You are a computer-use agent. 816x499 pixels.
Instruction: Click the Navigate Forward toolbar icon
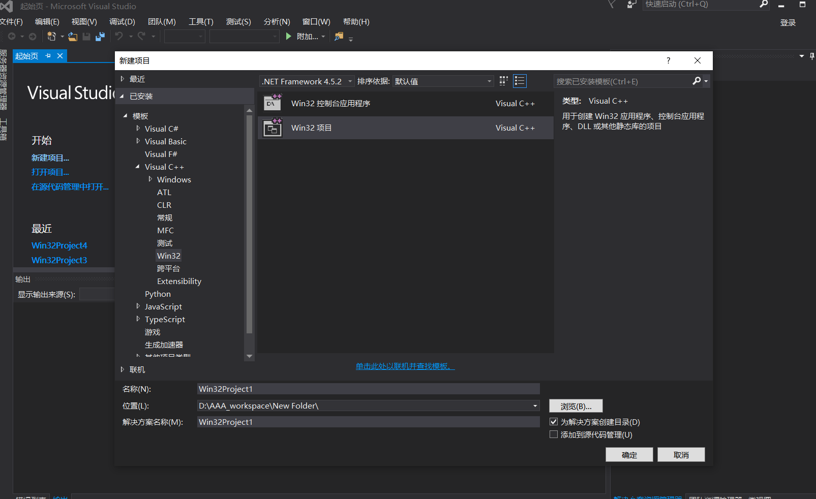pos(33,37)
